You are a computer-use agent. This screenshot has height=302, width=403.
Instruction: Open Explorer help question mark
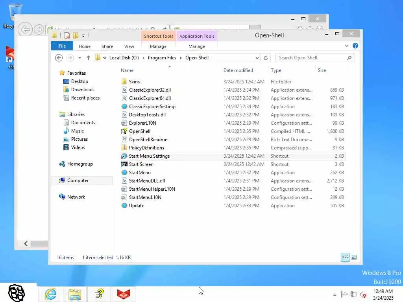click(x=355, y=46)
